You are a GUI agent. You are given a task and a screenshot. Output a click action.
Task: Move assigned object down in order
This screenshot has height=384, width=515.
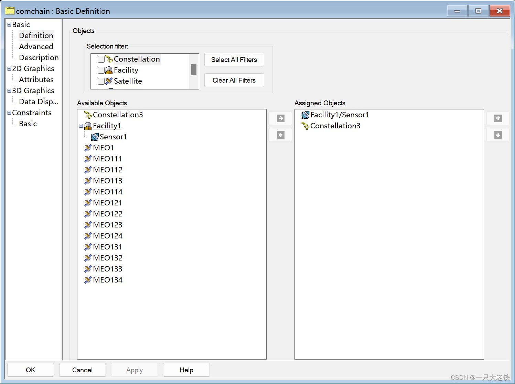coord(498,135)
